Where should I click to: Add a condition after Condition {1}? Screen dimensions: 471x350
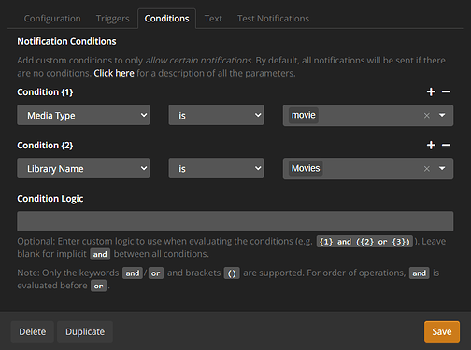click(x=431, y=91)
